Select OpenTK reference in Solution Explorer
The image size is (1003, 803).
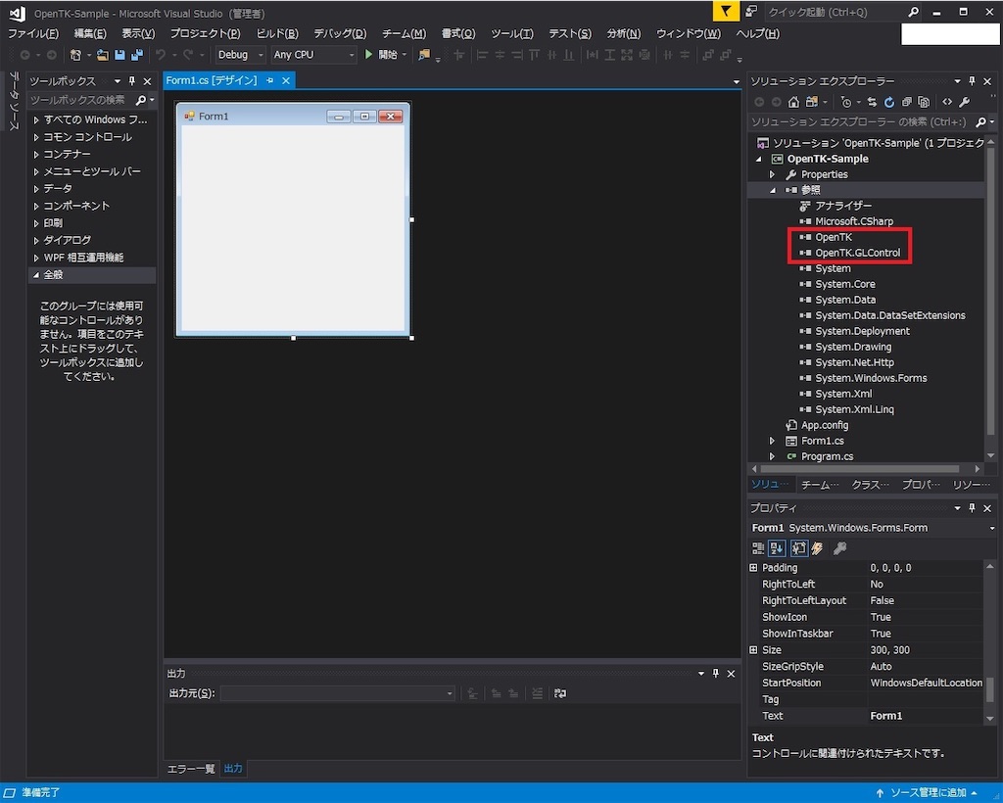(833, 237)
